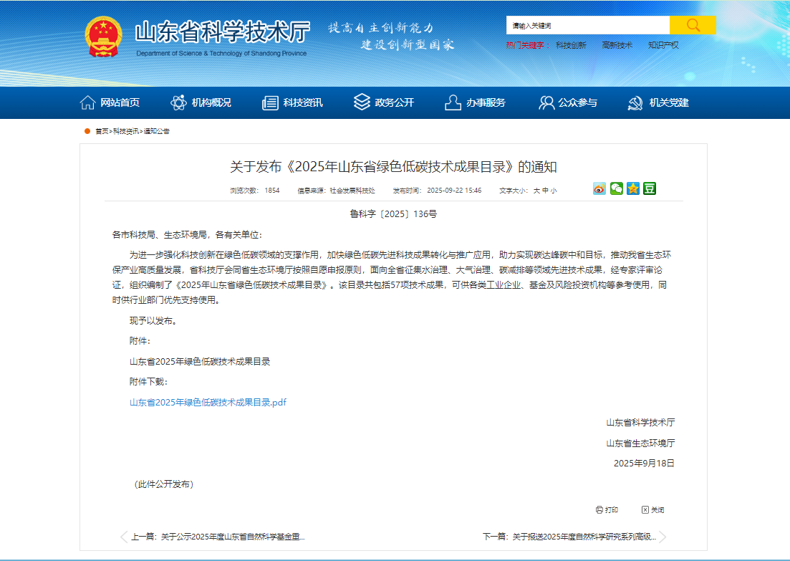Download 山东省2025年绿色低碳技术成果目录.pdf attachment
The height and width of the screenshot is (561, 790).
pos(208,403)
